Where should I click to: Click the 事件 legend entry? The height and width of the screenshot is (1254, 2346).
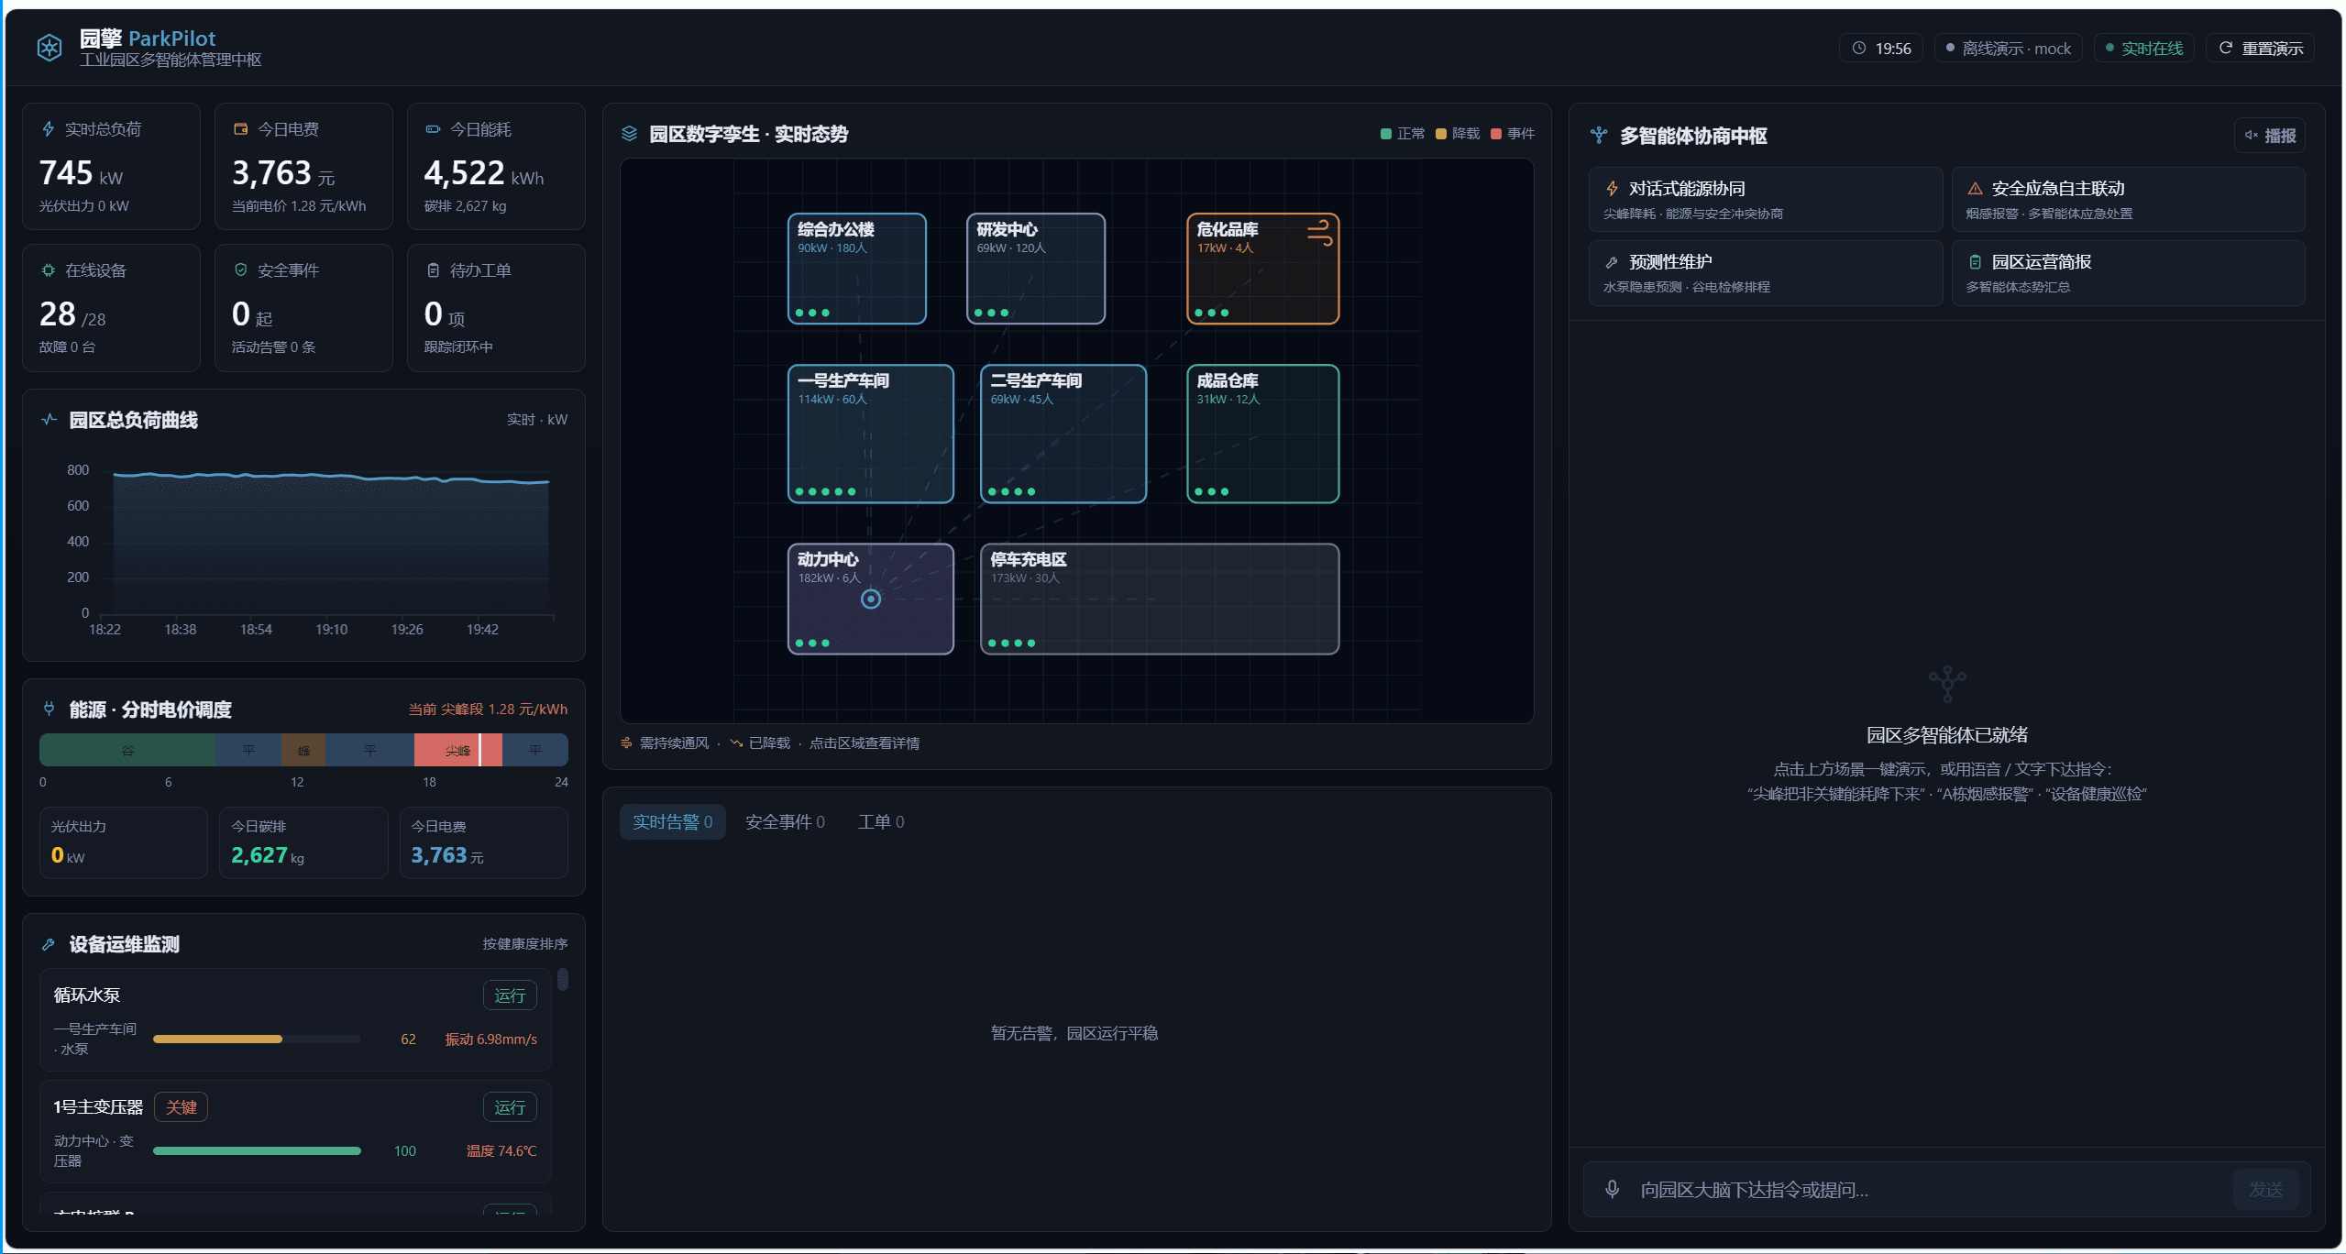click(1513, 134)
